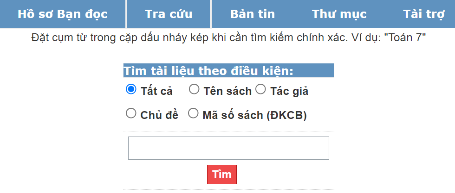
Task: Select the Mã số sách (ĐKCB) radio button
Action: pyautogui.click(x=193, y=113)
